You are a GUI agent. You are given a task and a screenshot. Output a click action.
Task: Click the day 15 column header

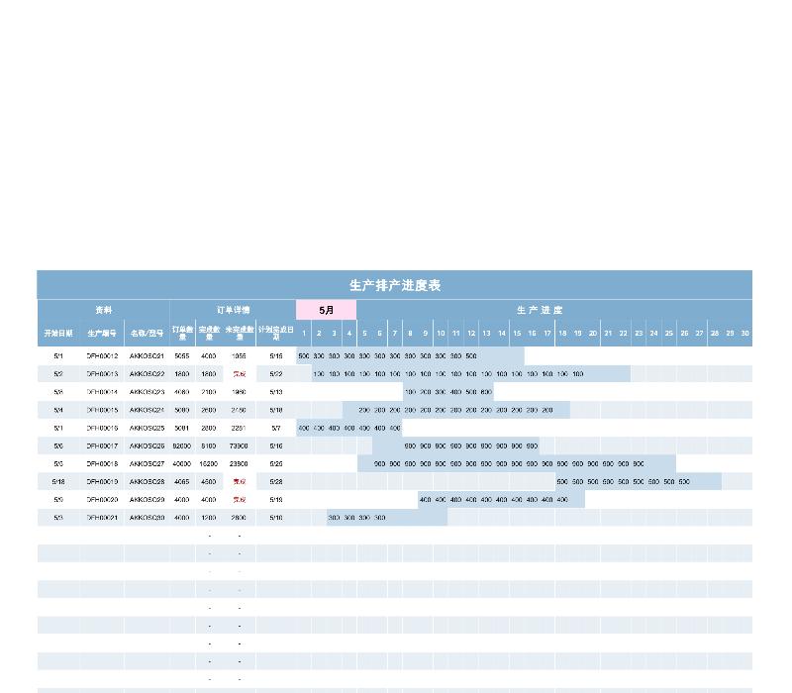tap(517, 334)
